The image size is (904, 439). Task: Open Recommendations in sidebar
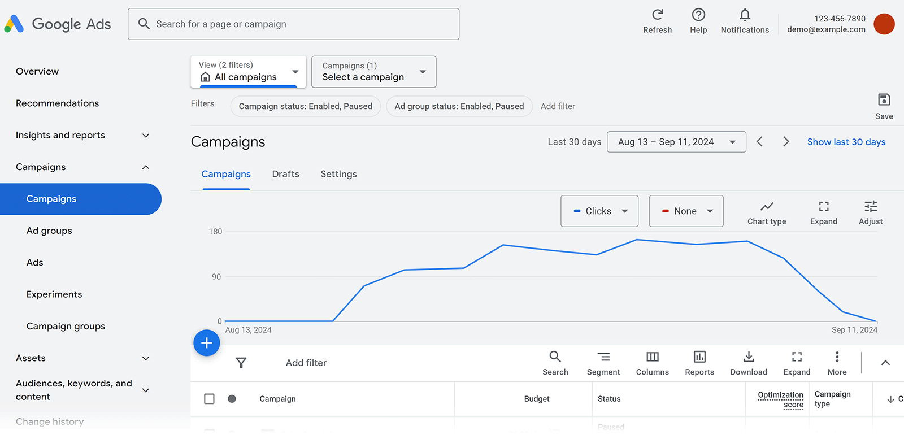coord(57,103)
